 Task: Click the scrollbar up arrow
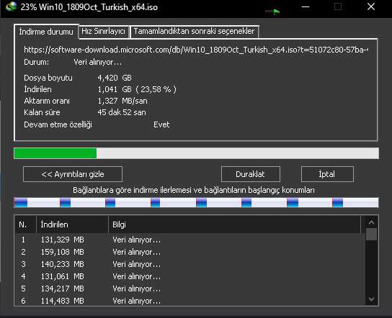[x=372, y=222]
